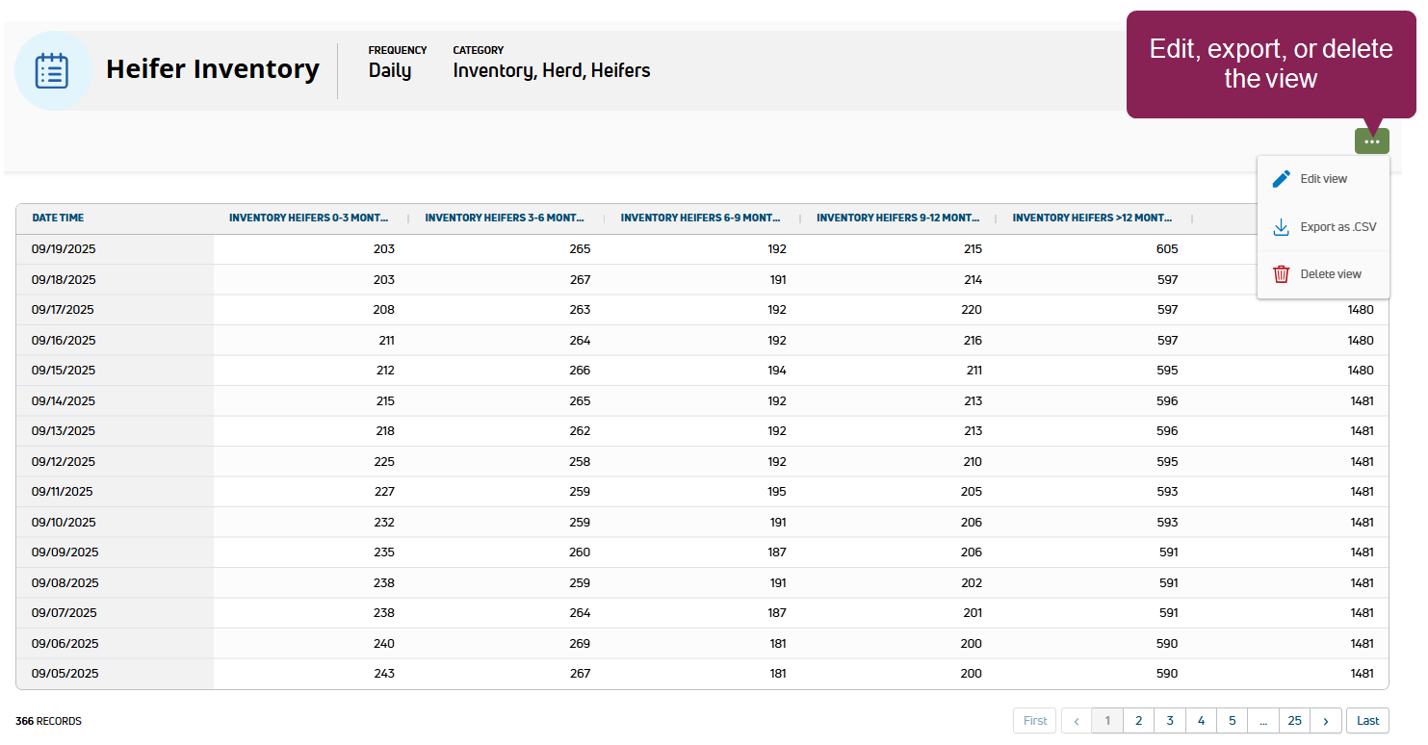
Task: Click the download icon for CSV export
Action: click(x=1281, y=227)
